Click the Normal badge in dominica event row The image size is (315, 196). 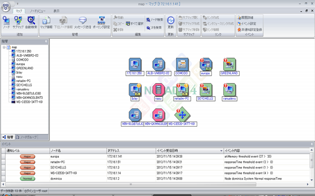click(x=28, y=179)
